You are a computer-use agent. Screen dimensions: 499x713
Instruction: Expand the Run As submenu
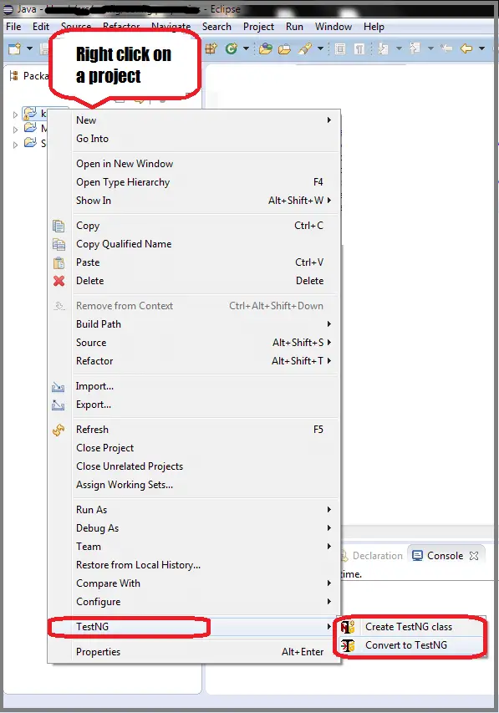(x=194, y=510)
